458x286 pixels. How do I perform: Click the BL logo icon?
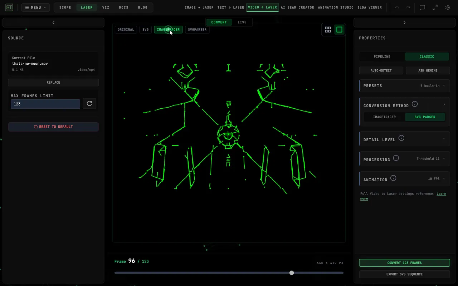coord(9,8)
